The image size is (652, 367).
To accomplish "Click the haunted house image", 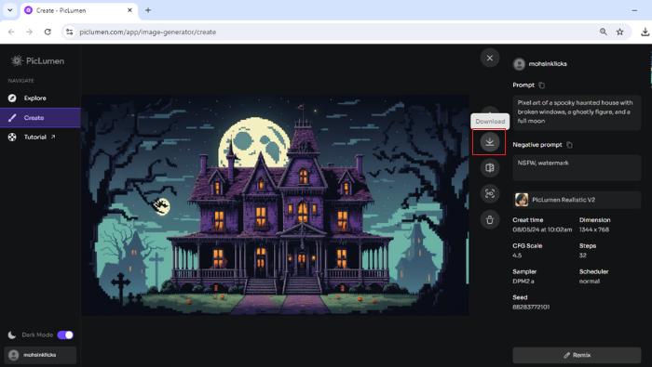I will tap(276, 205).
